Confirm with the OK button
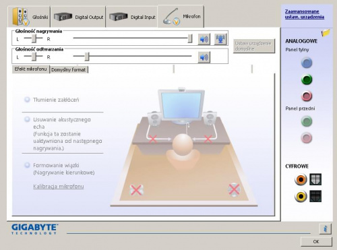337x250 pixels. pos(316,242)
